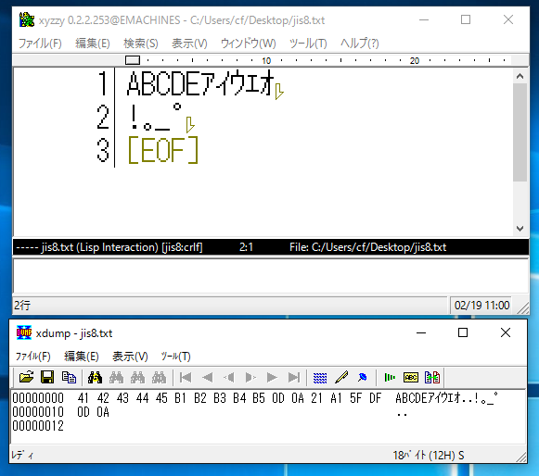This screenshot has width=539, height=476.
Task: Open xyzzy ヘルプ(?) menu
Action: click(x=360, y=44)
